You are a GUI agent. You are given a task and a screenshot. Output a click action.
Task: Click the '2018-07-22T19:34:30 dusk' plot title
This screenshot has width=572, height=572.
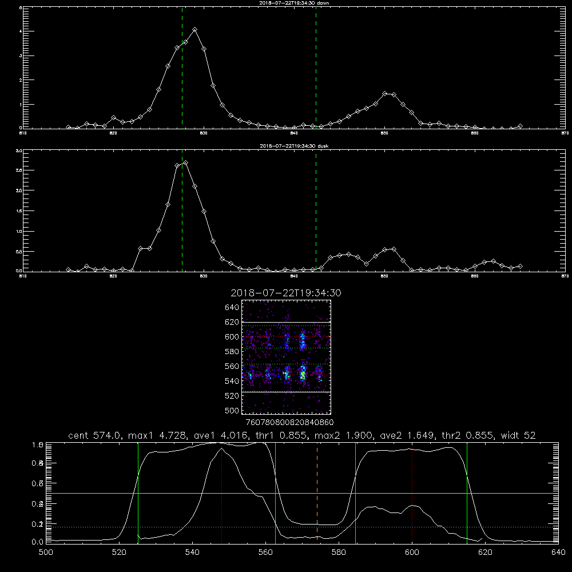pyautogui.click(x=294, y=146)
